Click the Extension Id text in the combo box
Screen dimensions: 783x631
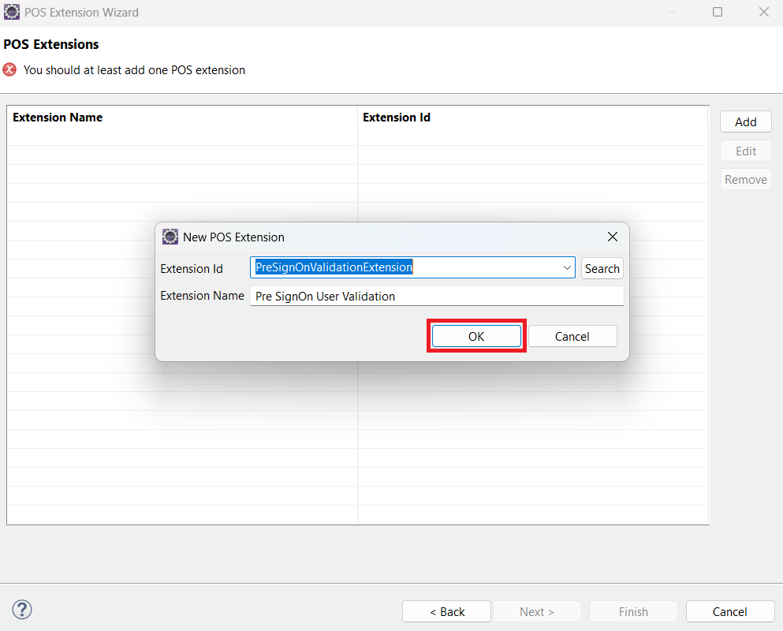coord(331,267)
